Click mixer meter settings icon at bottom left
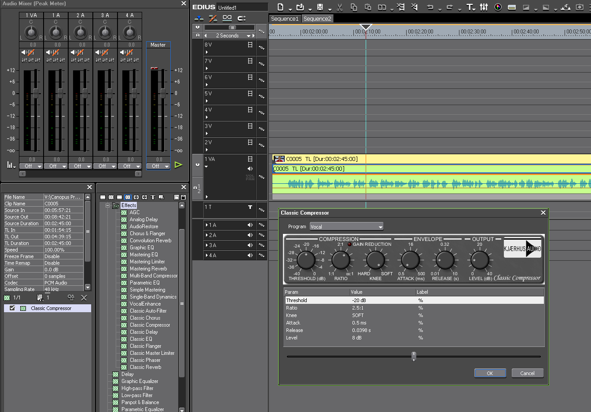 tap(11, 165)
